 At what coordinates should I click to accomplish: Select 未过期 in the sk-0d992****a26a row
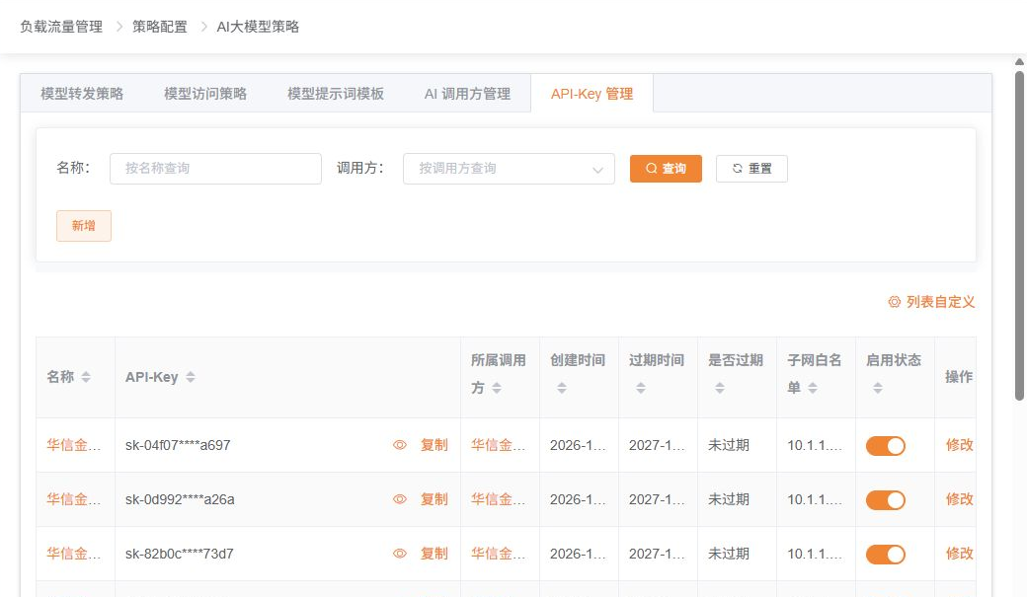(729, 499)
